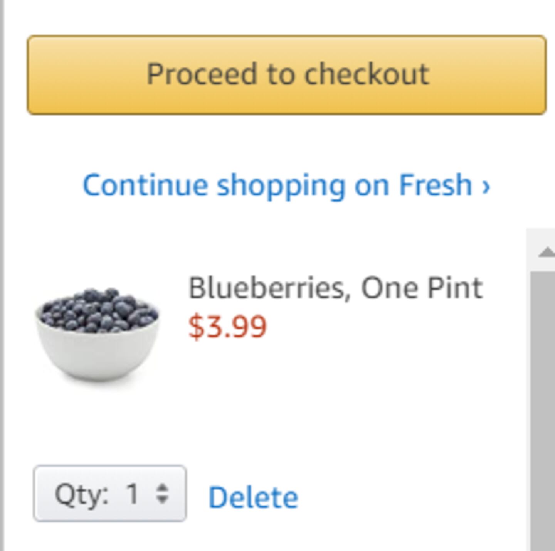Expand the Qty quantity dropdown

pyautogui.click(x=110, y=494)
